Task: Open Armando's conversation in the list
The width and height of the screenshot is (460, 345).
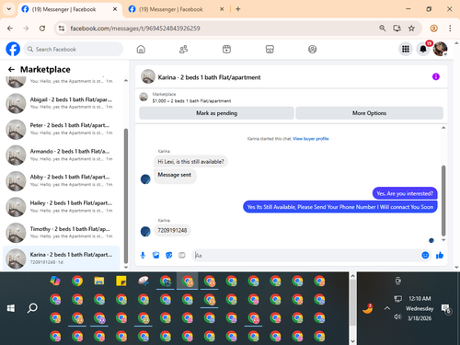Action: [x=62, y=155]
